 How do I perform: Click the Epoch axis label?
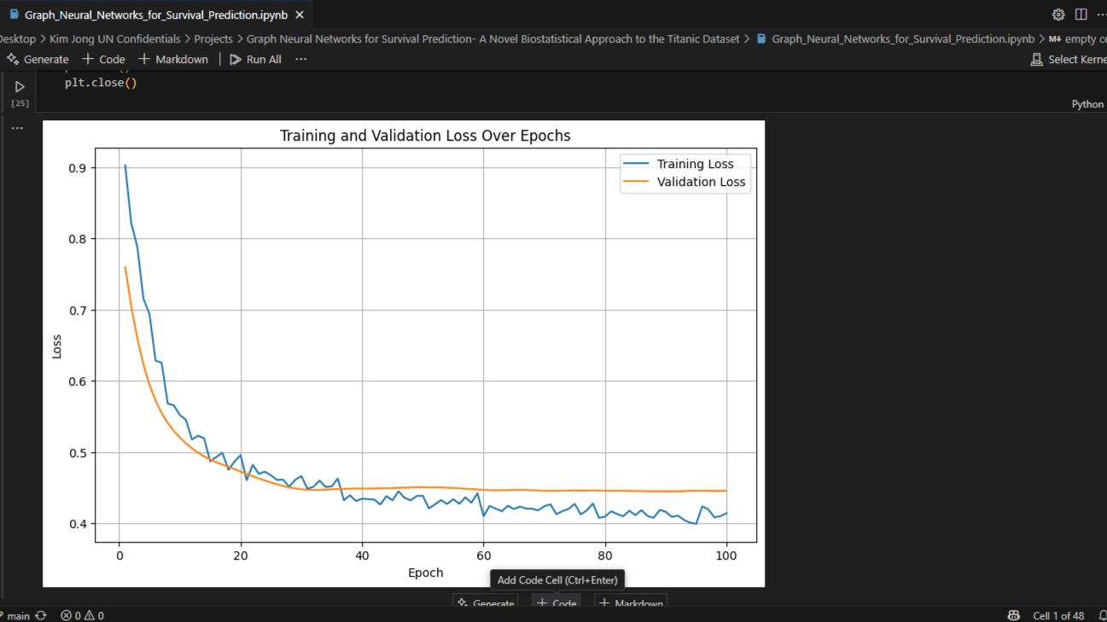[425, 573]
